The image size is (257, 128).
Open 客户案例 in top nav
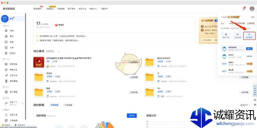[71, 9]
